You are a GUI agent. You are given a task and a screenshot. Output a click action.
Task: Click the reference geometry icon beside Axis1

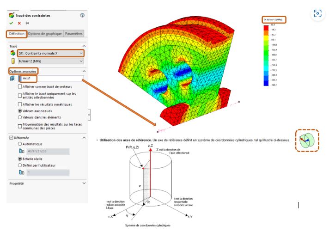coord(13,79)
